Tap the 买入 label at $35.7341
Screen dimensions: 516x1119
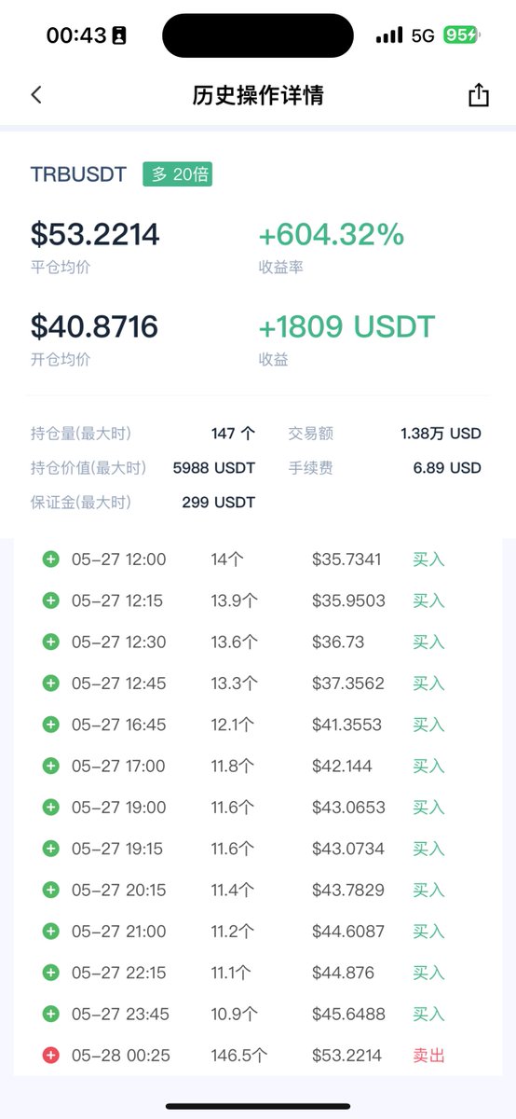pyautogui.click(x=428, y=559)
